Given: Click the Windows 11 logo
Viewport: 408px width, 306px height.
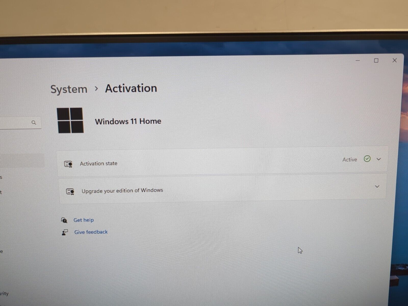Looking at the screenshot, I should click(70, 120).
